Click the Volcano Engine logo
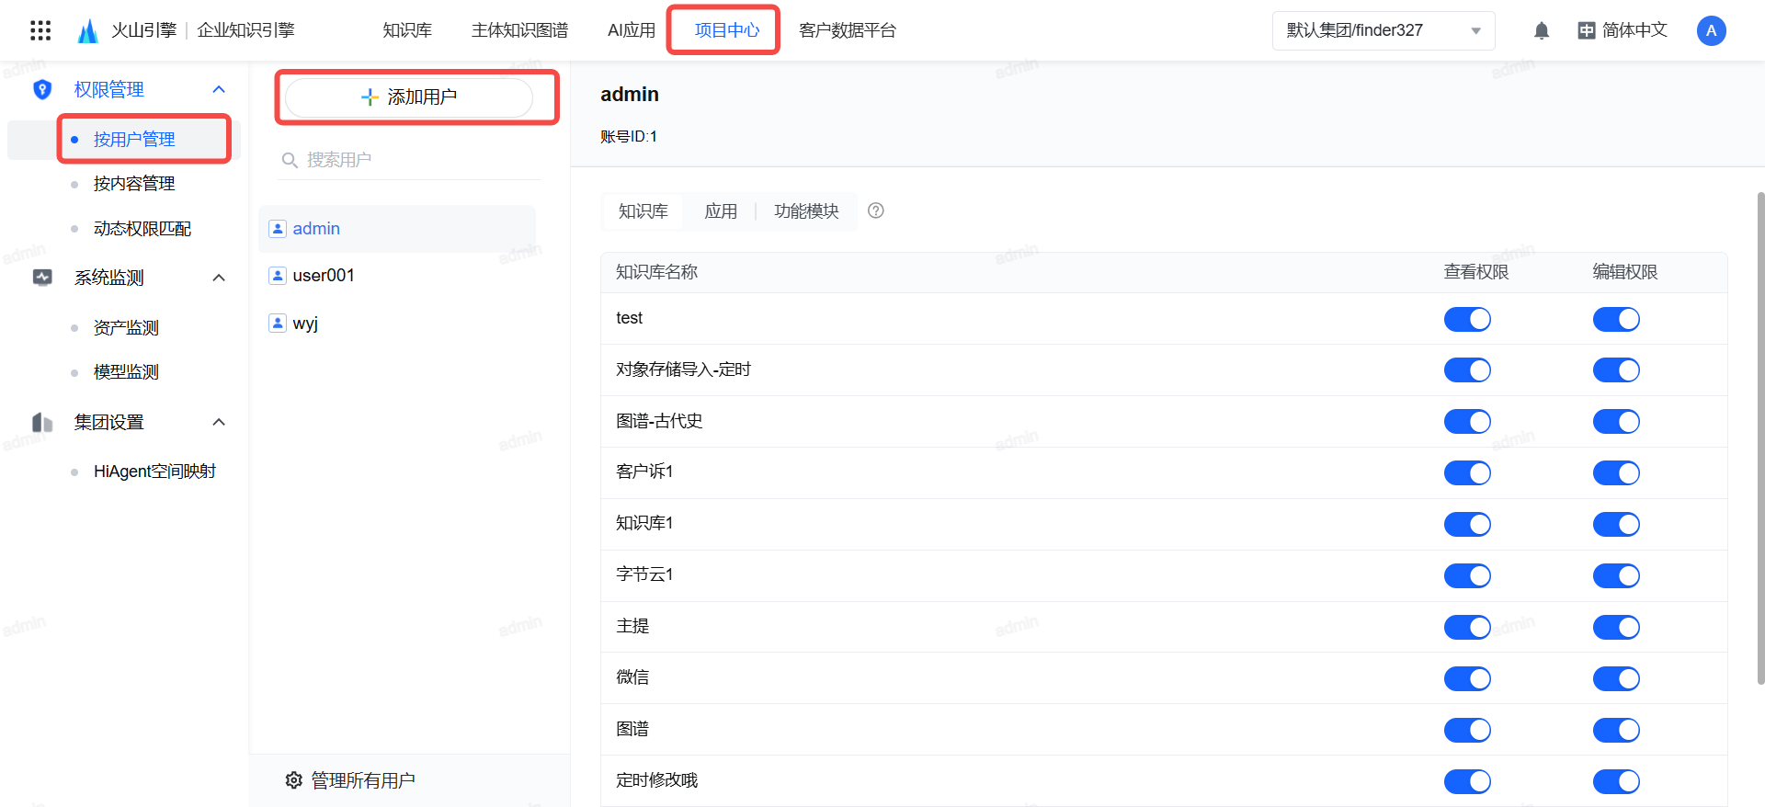1765x807 pixels. coord(87,30)
